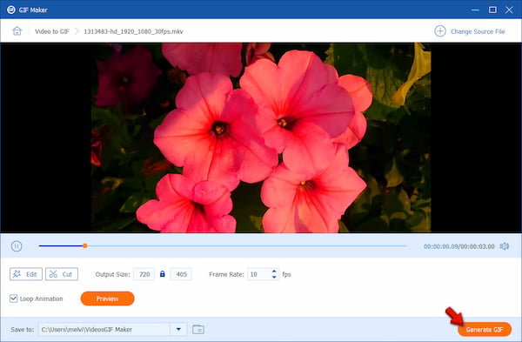
Task: Click the output height field 405
Action: [181, 274]
